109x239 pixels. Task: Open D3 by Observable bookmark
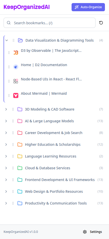click(x=51, y=51)
